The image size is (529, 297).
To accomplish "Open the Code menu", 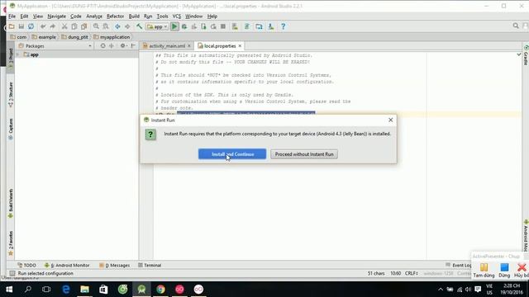I will [x=75, y=16].
